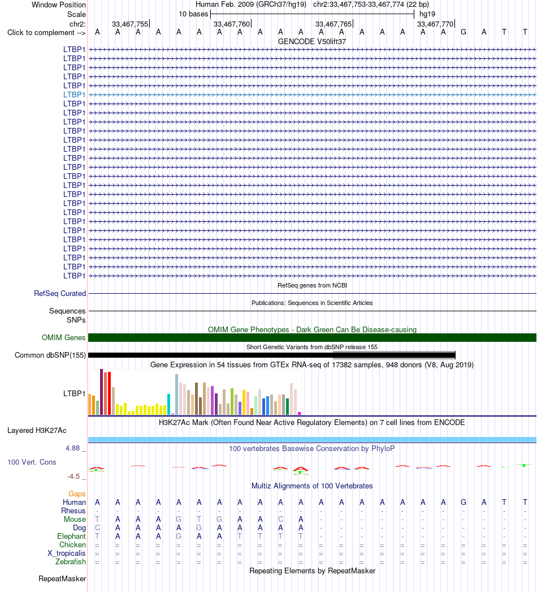537x592 pixels.
Task: Click the C base in the Dog row
Action: tap(97, 528)
